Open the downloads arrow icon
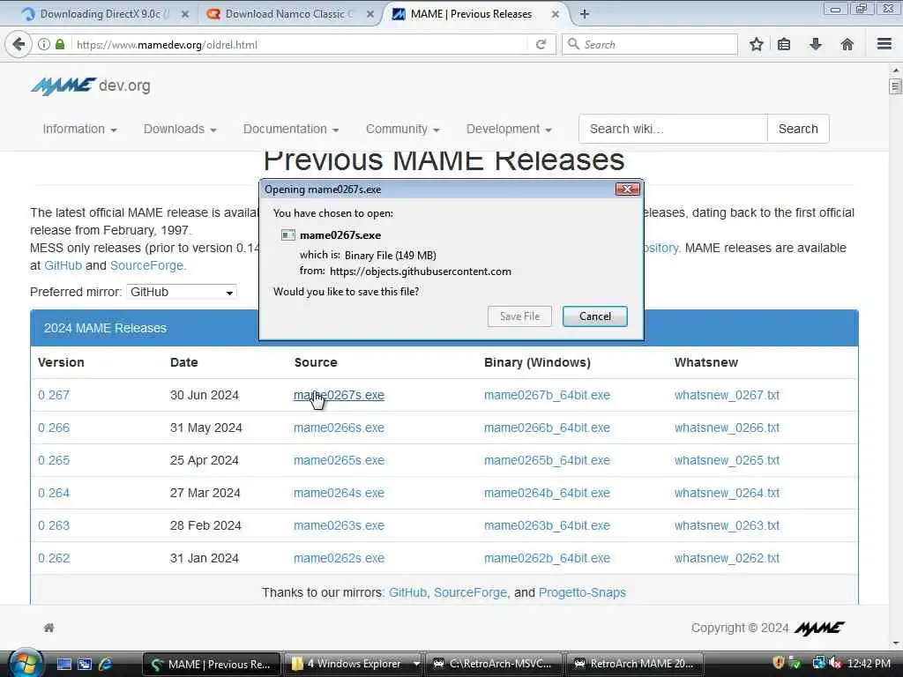This screenshot has height=677, width=903. (x=816, y=44)
